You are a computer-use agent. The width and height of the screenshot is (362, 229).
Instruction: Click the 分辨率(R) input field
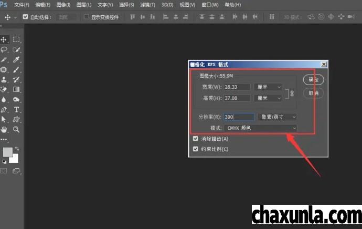[238, 117]
